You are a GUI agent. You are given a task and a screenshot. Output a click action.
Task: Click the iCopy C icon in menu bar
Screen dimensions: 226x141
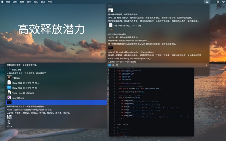click(207, 2)
